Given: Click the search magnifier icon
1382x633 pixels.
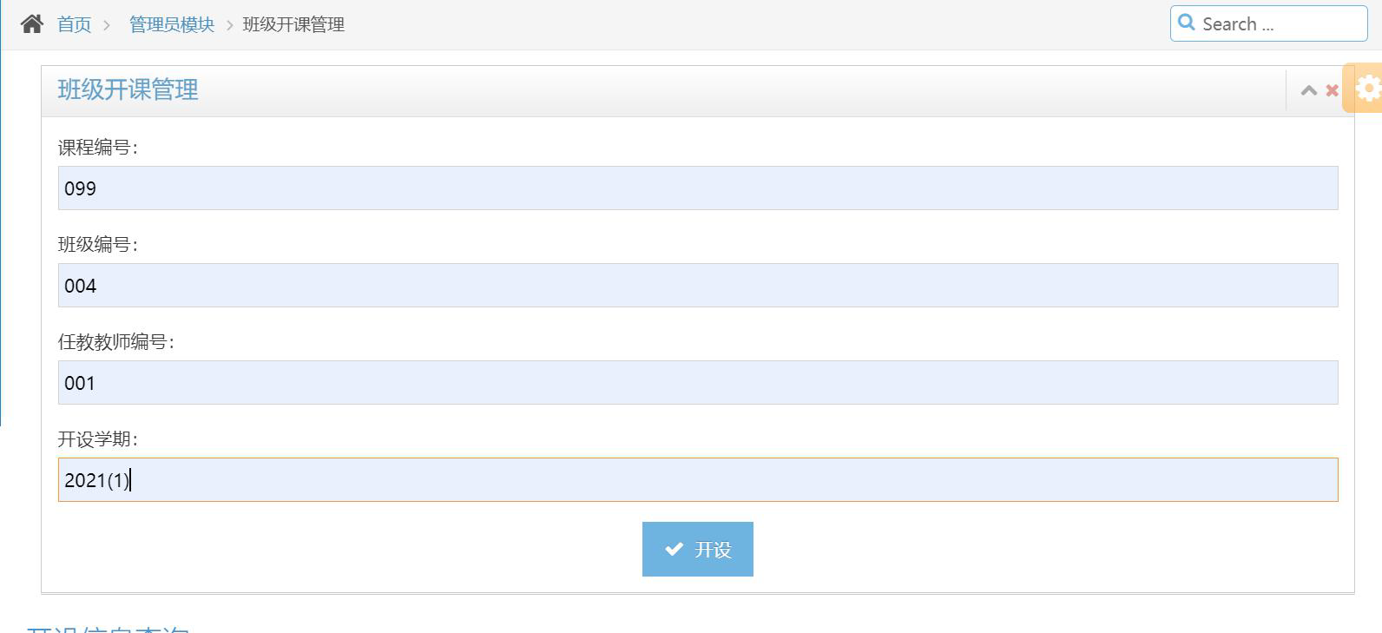Looking at the screenshot, I should pyautogui.click(x=1187, y=23).
